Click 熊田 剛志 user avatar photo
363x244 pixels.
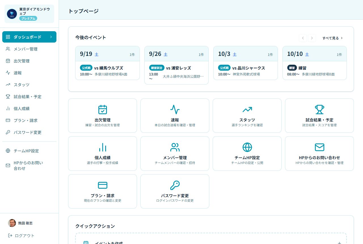(12, 223)
